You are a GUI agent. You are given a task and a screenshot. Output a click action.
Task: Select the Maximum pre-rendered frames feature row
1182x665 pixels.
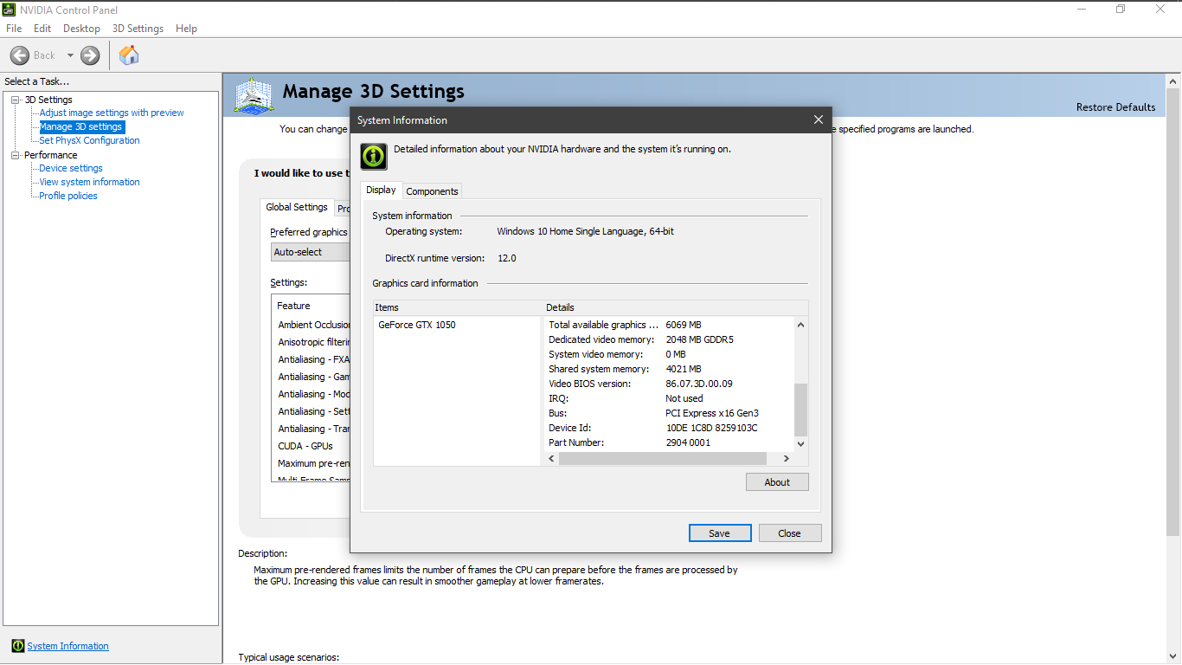312,463
